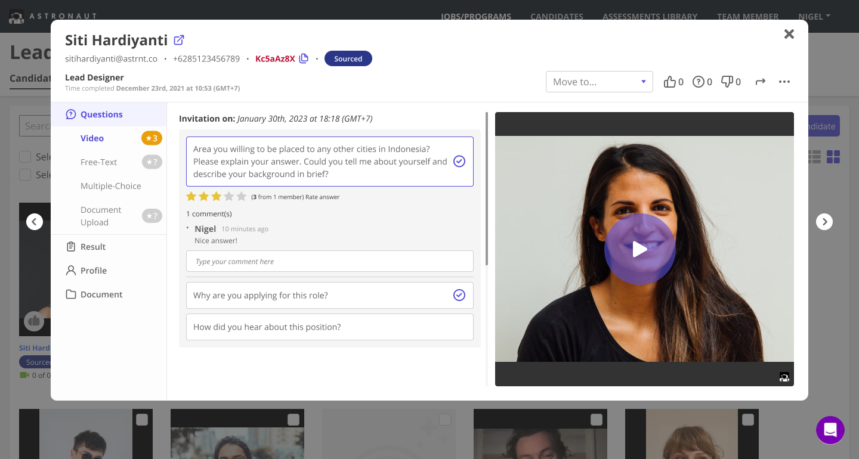Viewport: 859px width, 459px height.
Task: Click the checkmark on 'Why are you applying' question
Action: pos(459,295)
